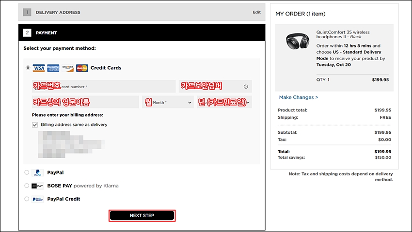Viewport: 412px width, 232px height.
Task: Click the Credit Cards label
Action: coord(106,68)
